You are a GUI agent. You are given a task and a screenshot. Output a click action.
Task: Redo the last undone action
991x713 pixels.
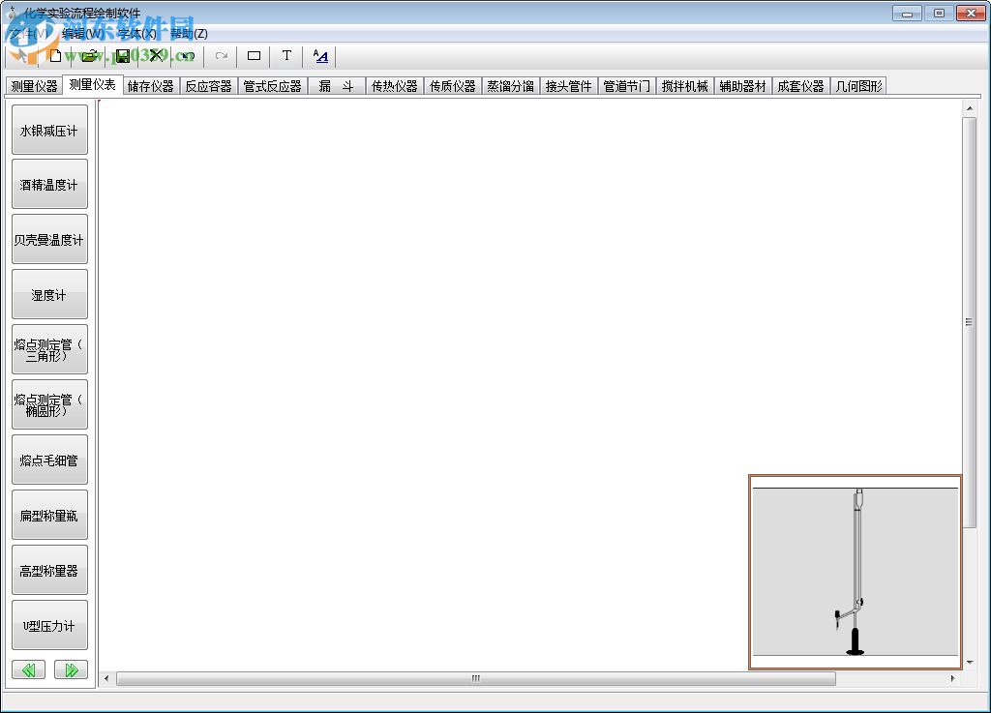pos(221,56)
